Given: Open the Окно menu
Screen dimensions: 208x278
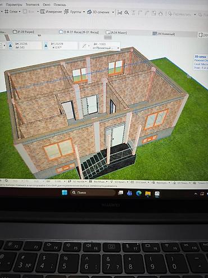Looking at the screenshot, I should (47, 5).
